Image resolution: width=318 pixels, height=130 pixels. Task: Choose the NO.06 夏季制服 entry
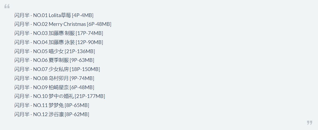(54, 60)
